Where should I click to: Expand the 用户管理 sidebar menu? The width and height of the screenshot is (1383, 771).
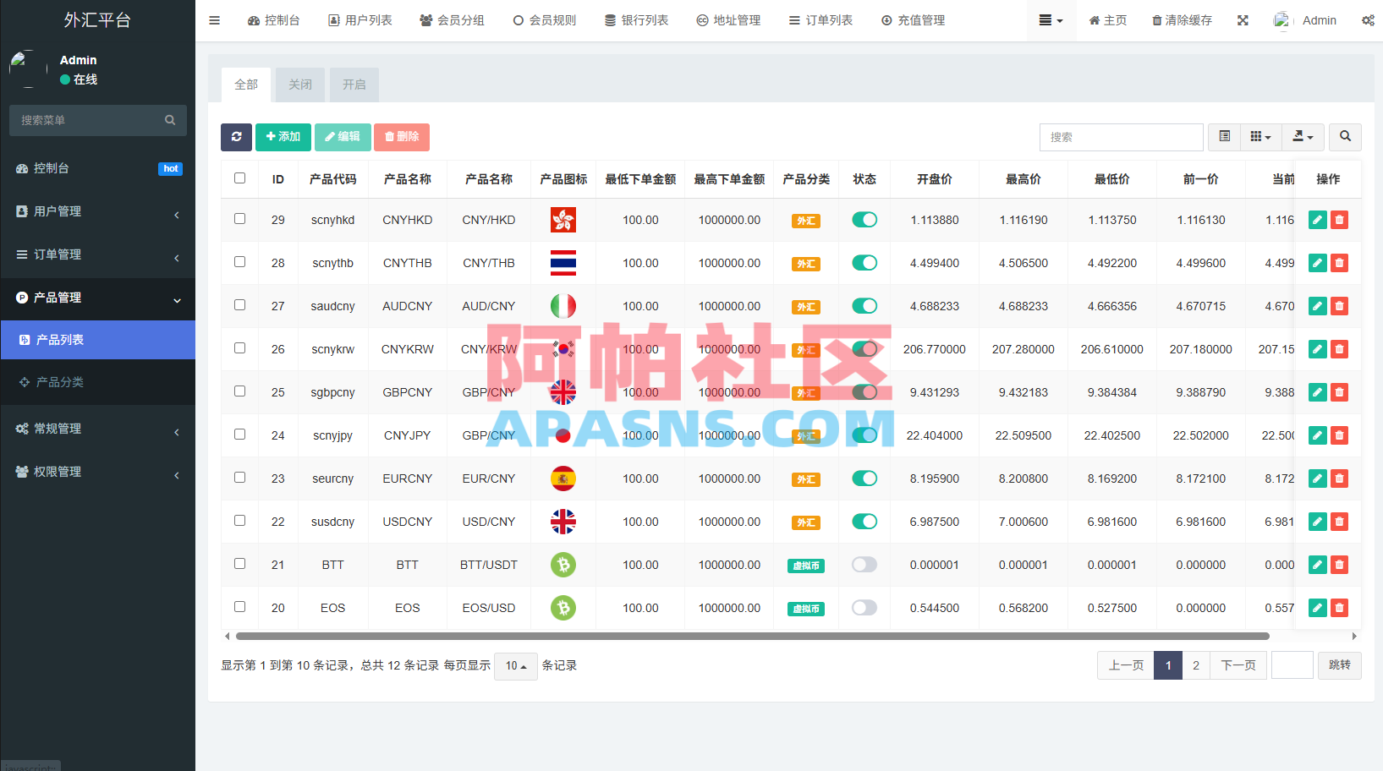point(98,211)
